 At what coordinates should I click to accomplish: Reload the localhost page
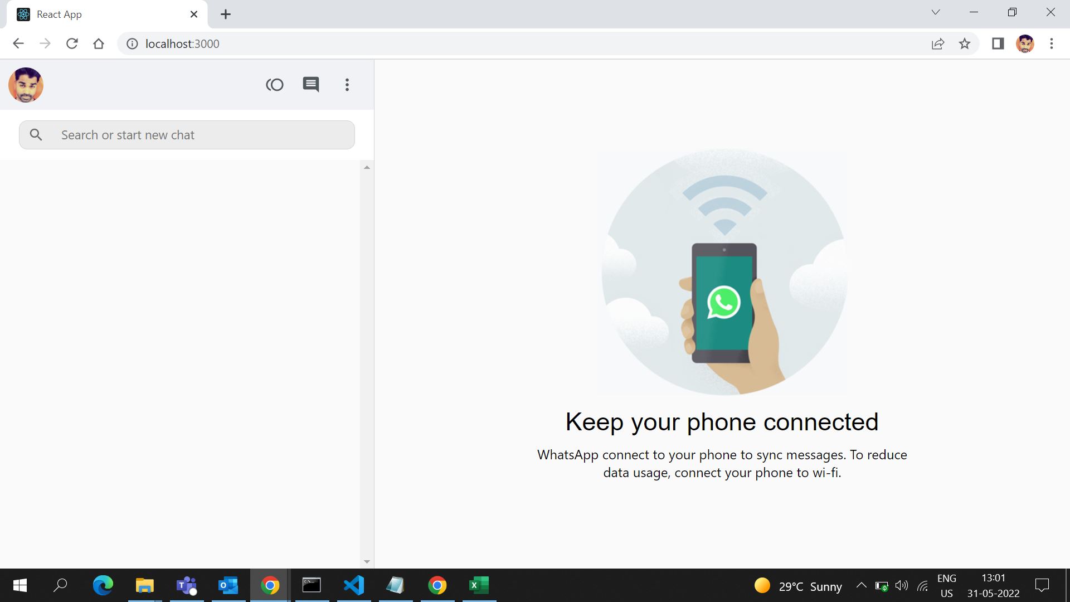tap(72, 43)
